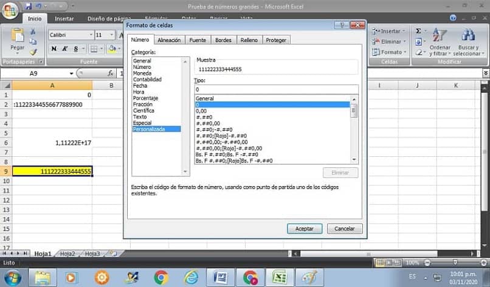490x287 pixels.
Task: Expand the Eliminar cells dropdown
Action: pyautogui.click(x=405, y=41)
